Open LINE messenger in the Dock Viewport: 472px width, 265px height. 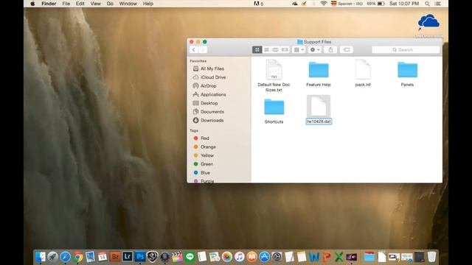point(190,257)
